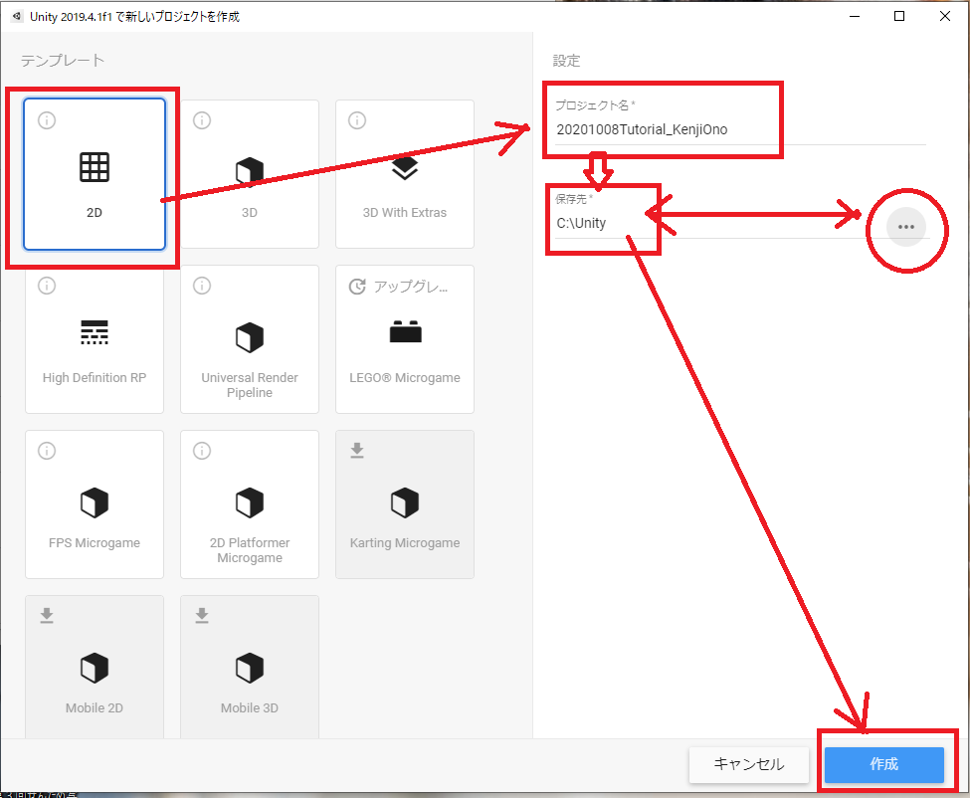970x798 pixels.
Task: Show info for Universal Render Pipeline
Action: tap(202, 286)
